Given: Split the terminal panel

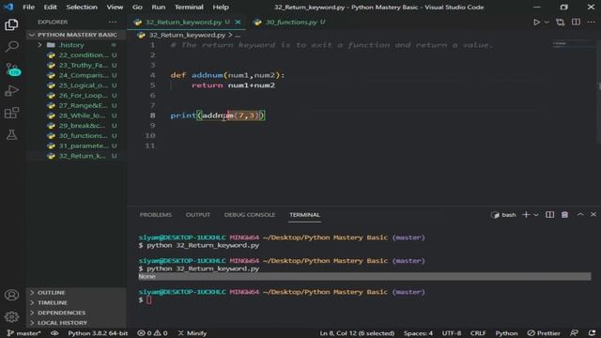Looking at the screenshot, I should (549, 215).
